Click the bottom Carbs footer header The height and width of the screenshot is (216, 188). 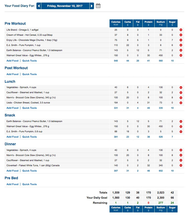(x=128, y=209)
